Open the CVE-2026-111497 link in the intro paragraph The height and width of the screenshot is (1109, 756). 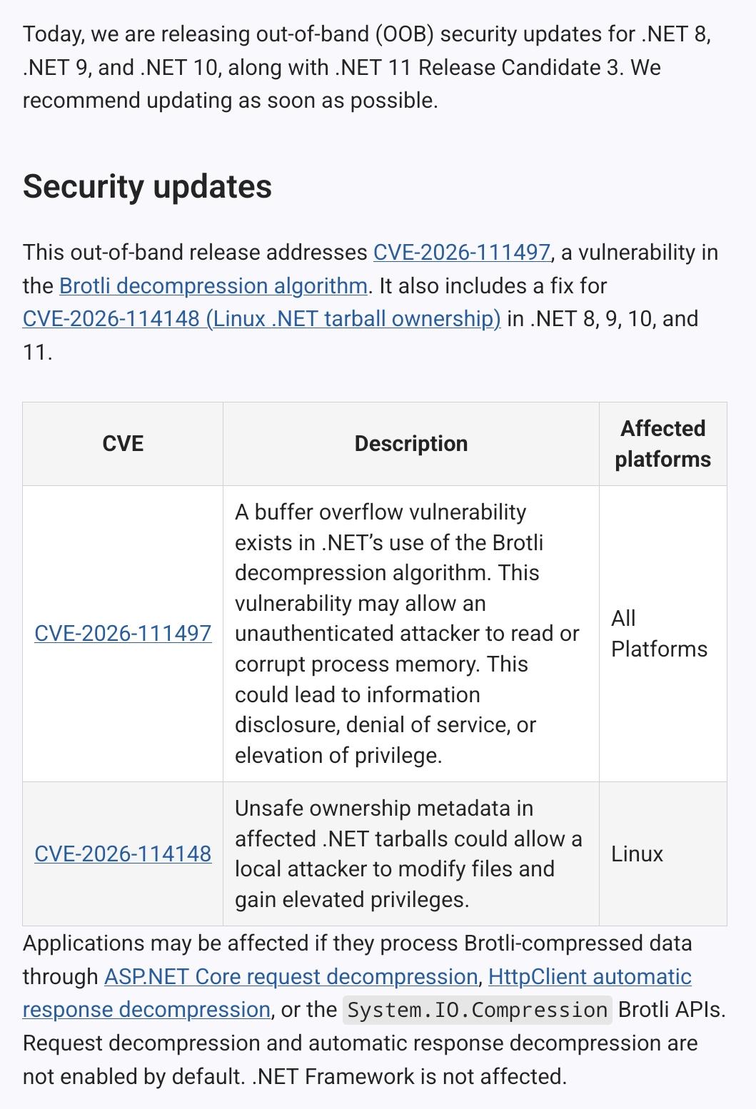(x=462, y=253)
